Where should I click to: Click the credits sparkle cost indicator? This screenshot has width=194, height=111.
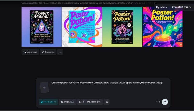pos(158,102)
